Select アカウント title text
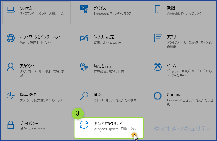 (27, 66)
